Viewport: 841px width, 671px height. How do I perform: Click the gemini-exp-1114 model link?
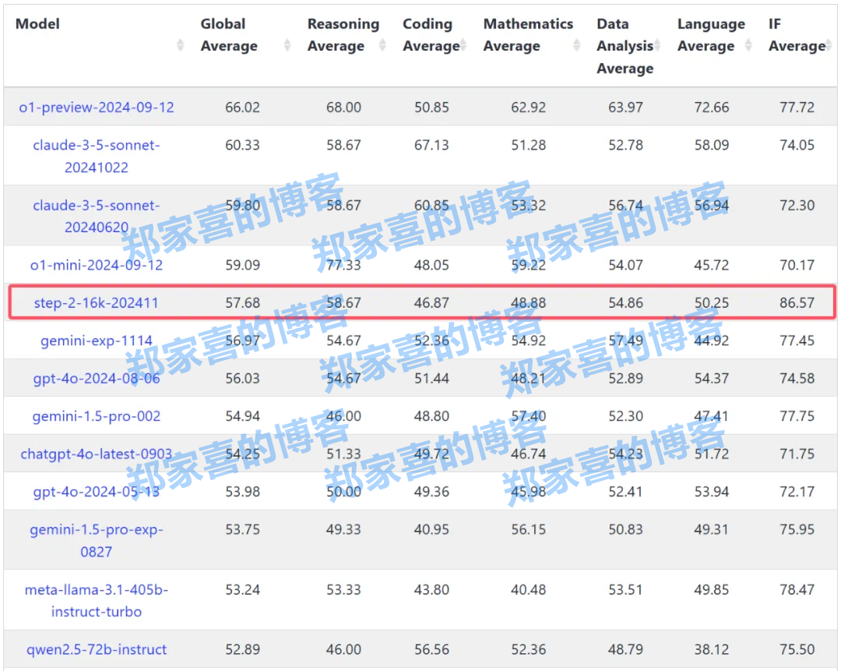click(x=97, y=341)
